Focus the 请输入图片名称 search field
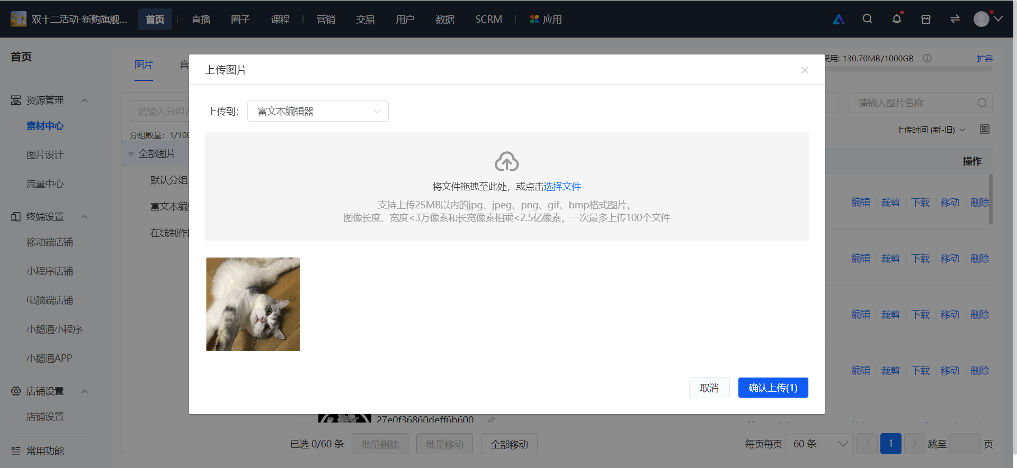This screenshot has height=468, width=1017. click(921, 103)
